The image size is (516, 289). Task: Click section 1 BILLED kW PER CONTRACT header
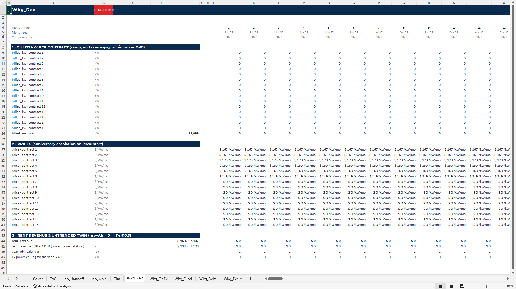[105, 47]
